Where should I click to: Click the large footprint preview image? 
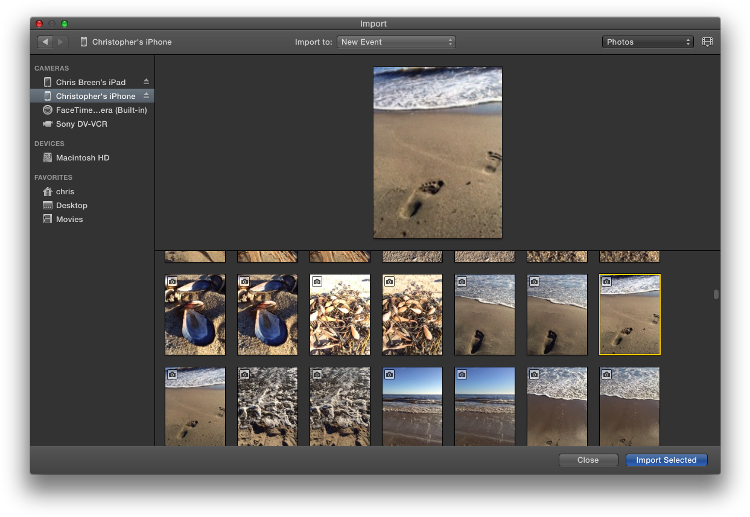(x=437, y=153)
